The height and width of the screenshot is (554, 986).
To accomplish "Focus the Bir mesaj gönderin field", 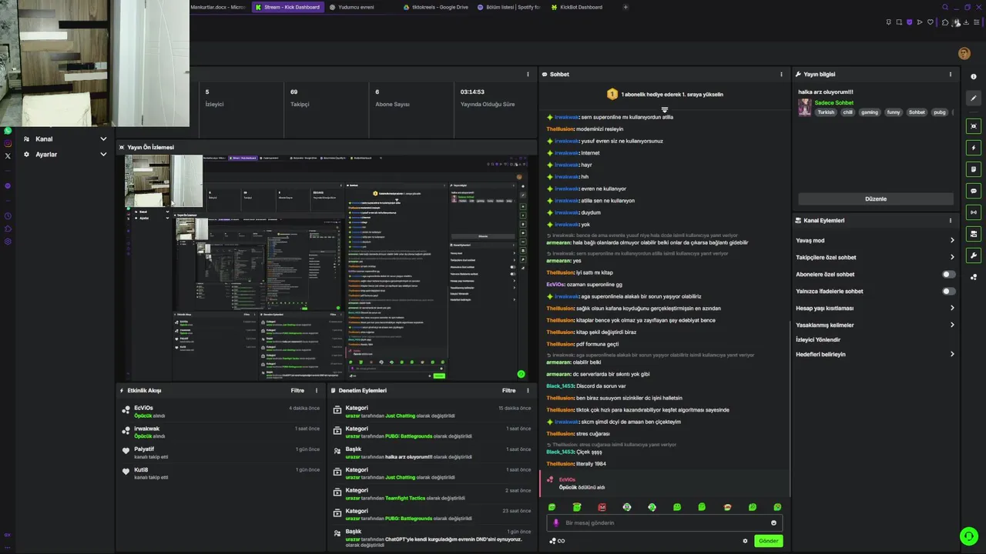I will point(665,523).
